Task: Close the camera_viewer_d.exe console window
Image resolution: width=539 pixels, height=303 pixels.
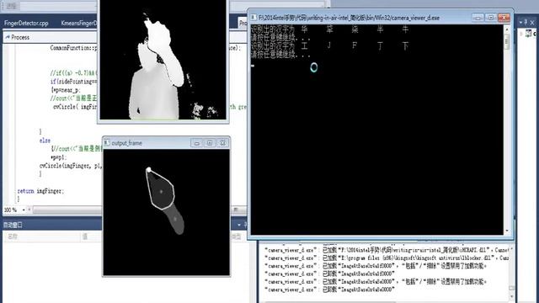Action: pyautogui.click(x=504, y=18)
